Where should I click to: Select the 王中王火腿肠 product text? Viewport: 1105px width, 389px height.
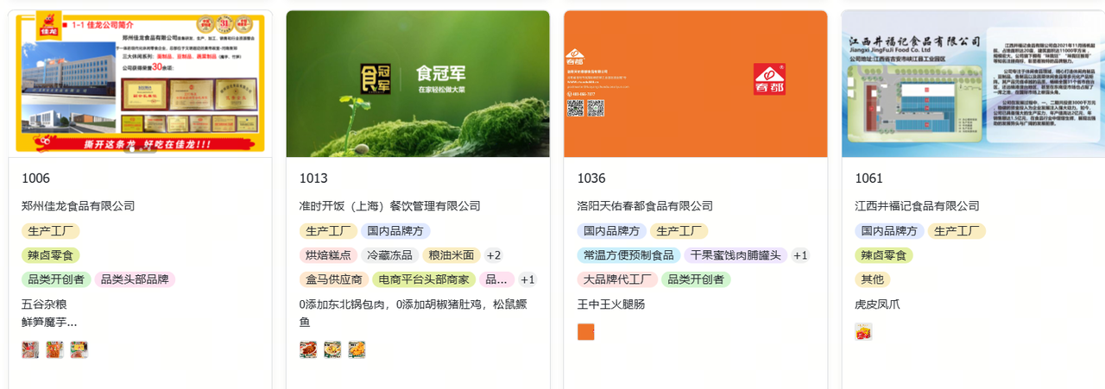click(x=611, y=304)
